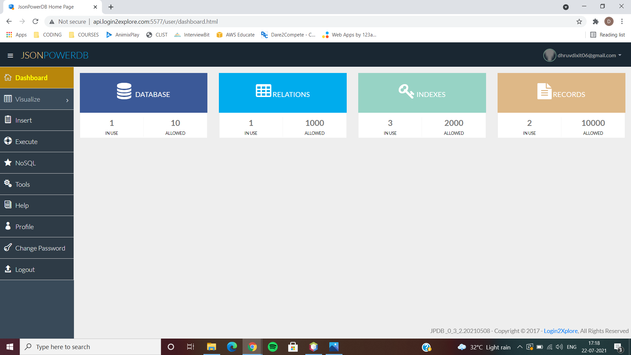Open the NoSQL section
This screenshot has width=631, height=355.
(x=26, y=163)
